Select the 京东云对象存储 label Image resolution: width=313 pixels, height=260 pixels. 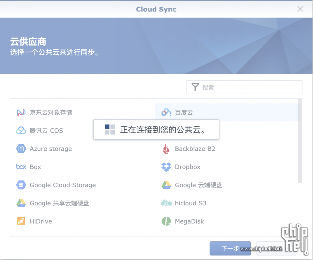(x=51, y=113)
